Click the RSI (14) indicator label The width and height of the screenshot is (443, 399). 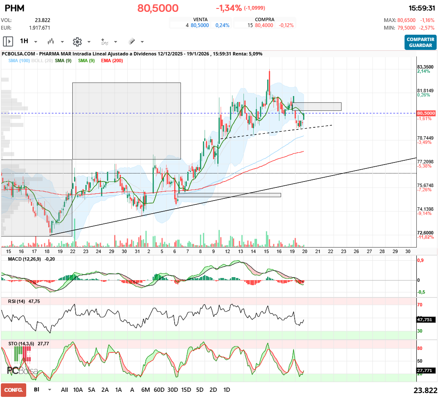click(16, 301)
